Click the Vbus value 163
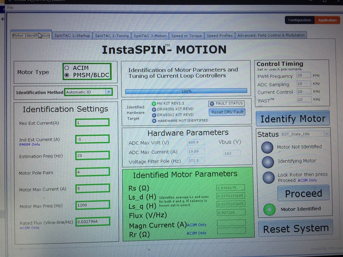 click(232, 153)
